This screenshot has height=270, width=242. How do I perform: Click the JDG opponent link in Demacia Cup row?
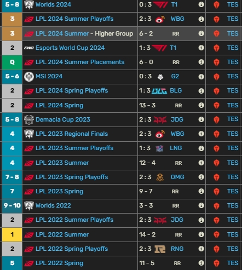(177, 119)
